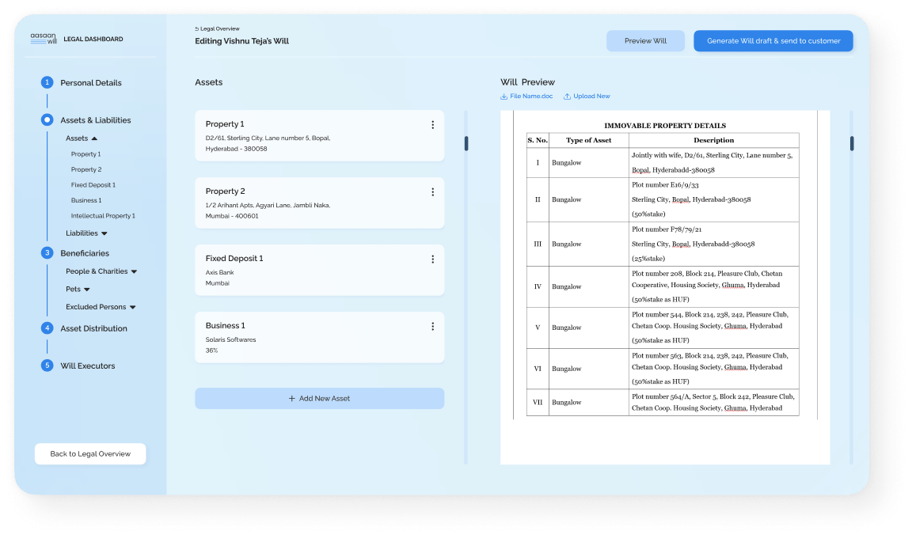
Task: Click the download icon beside File Name.doc
Action: (504, 97)
